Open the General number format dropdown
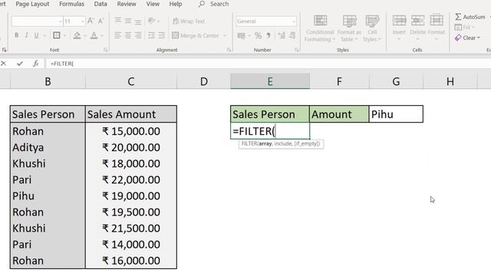491x276 pixels. tap(293, 21)
